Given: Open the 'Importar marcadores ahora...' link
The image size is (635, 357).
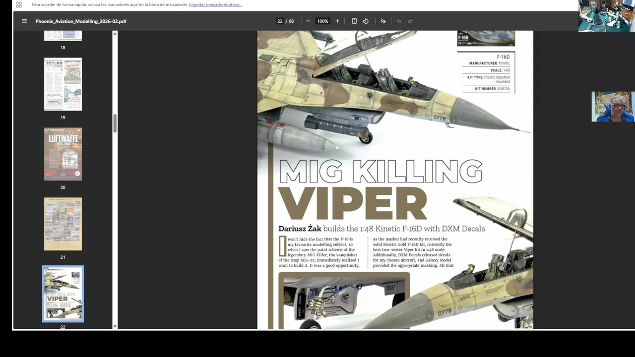Looking at the screenshot, I should pos(215,4).
